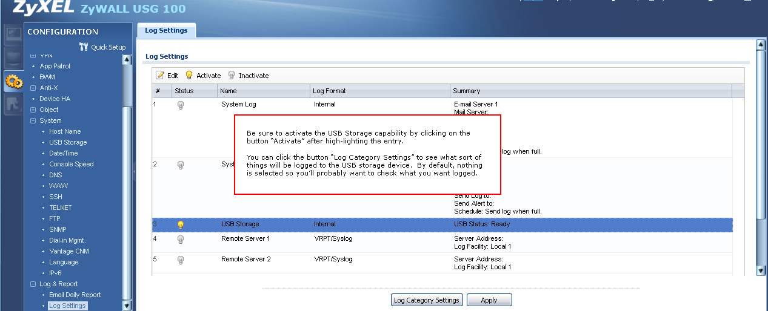Collapse the System tree node
This screenshot has width=768, height=311.
click(x=33, y=120)
